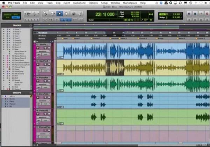
Task: Click the Stop transport button
Action: point(195,14)
